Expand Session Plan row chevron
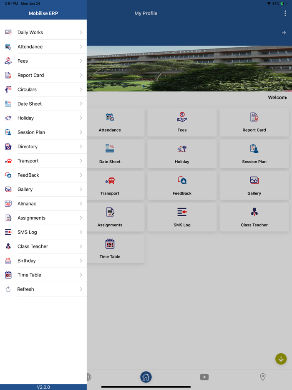 point(81,132)
